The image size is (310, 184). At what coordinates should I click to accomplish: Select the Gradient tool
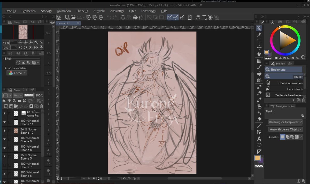pos(259,61)
